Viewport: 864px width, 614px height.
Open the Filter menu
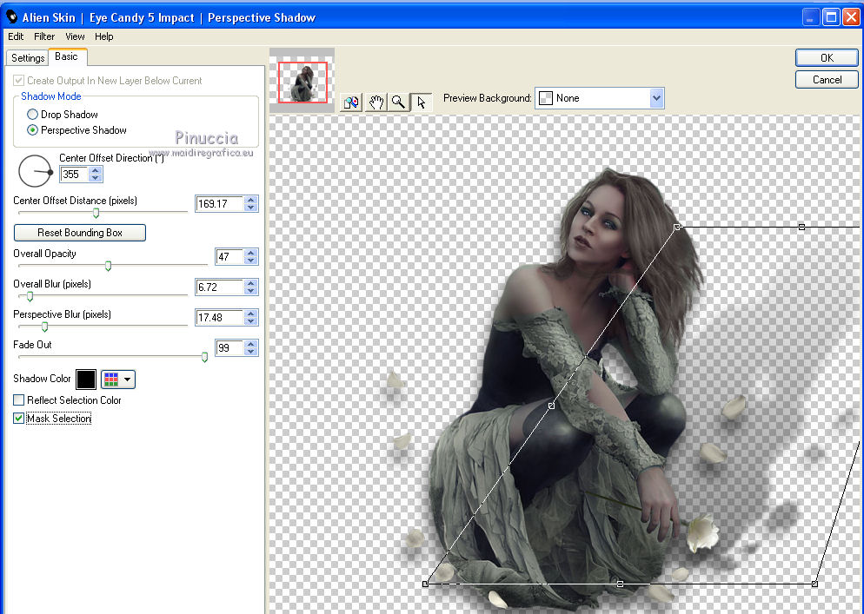[x=44, y=36]
